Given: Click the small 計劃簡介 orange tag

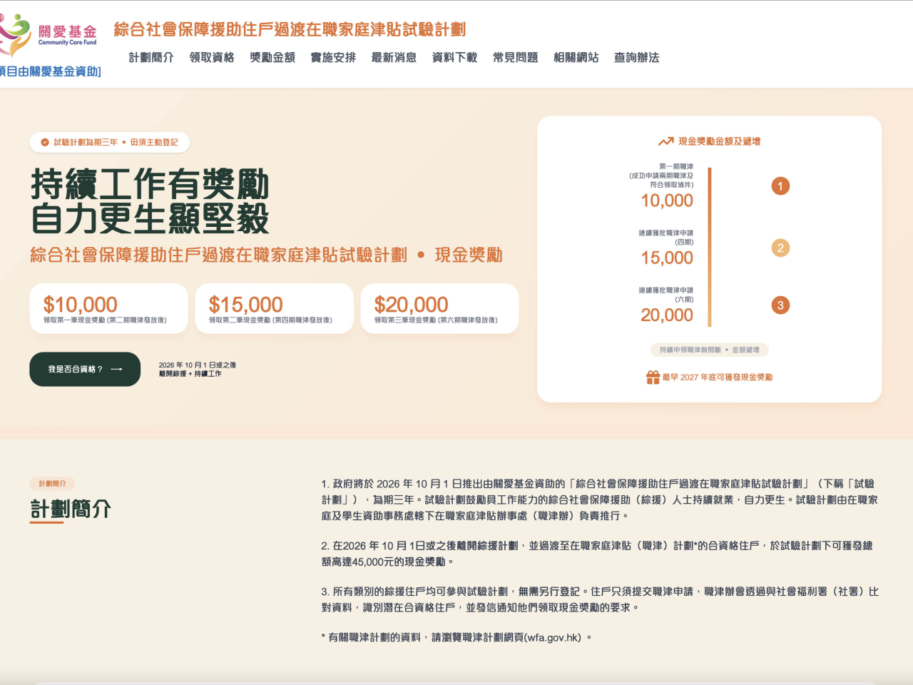Looking at the screenshot, I should point(52,484).
